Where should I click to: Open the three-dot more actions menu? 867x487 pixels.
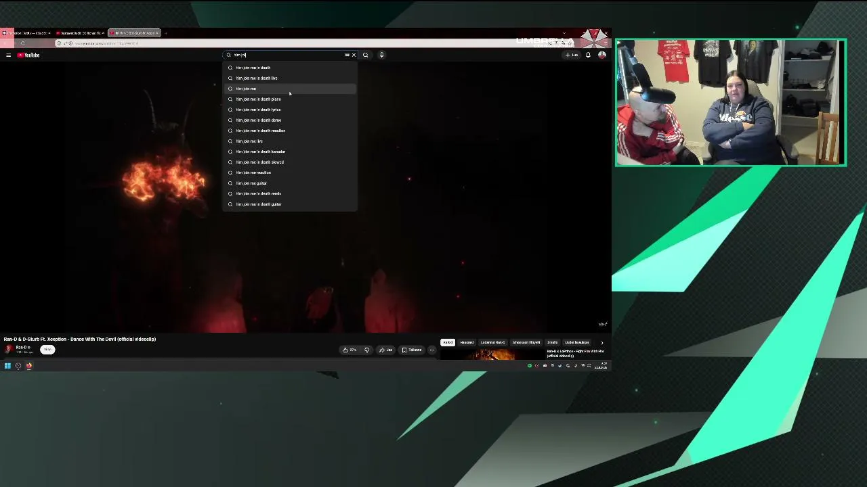432,350
